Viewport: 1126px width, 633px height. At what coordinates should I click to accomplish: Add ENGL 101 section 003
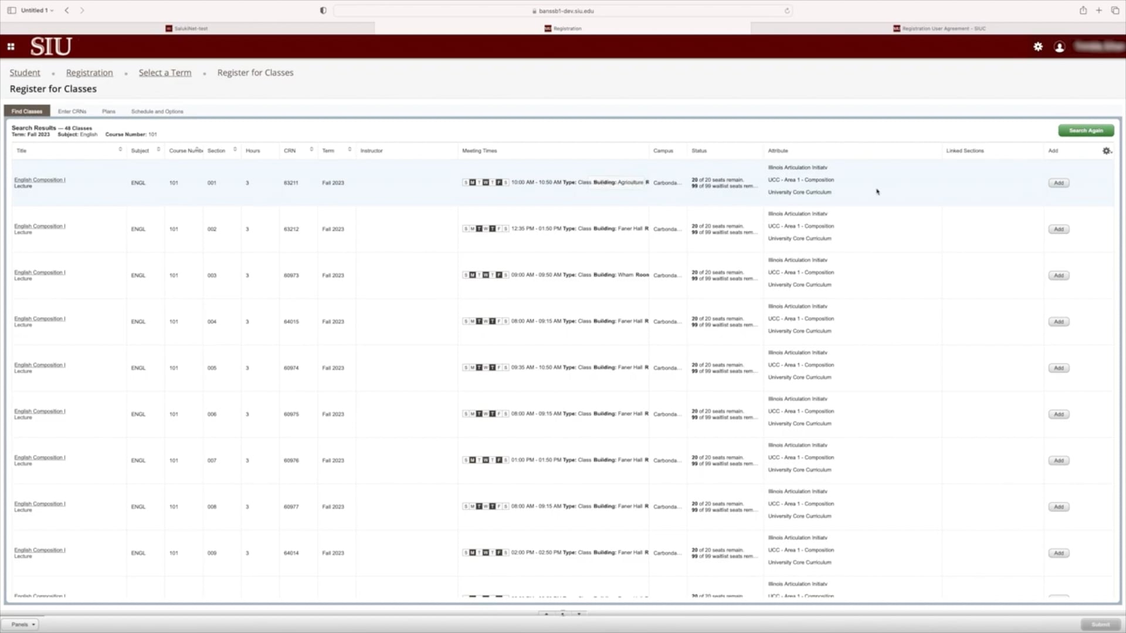point(1059,275)
